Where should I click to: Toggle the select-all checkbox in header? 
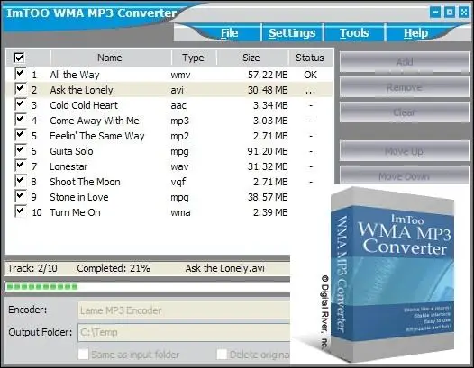19,58
